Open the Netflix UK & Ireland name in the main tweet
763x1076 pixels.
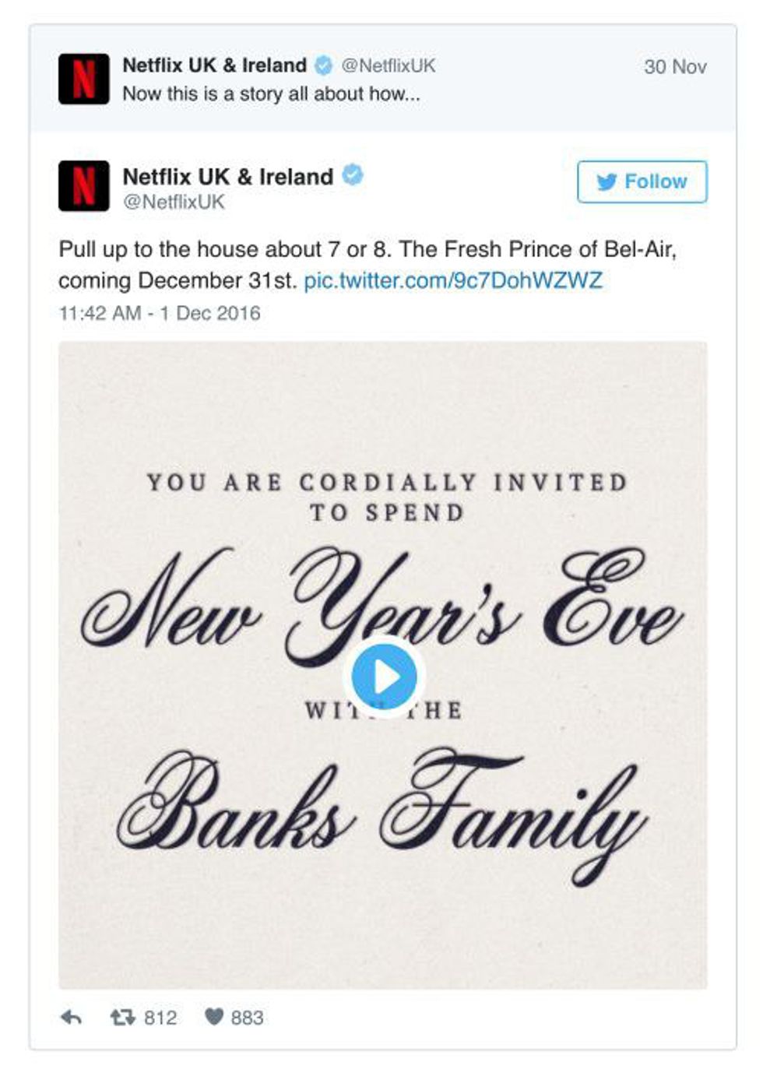[x=227, y=177]
